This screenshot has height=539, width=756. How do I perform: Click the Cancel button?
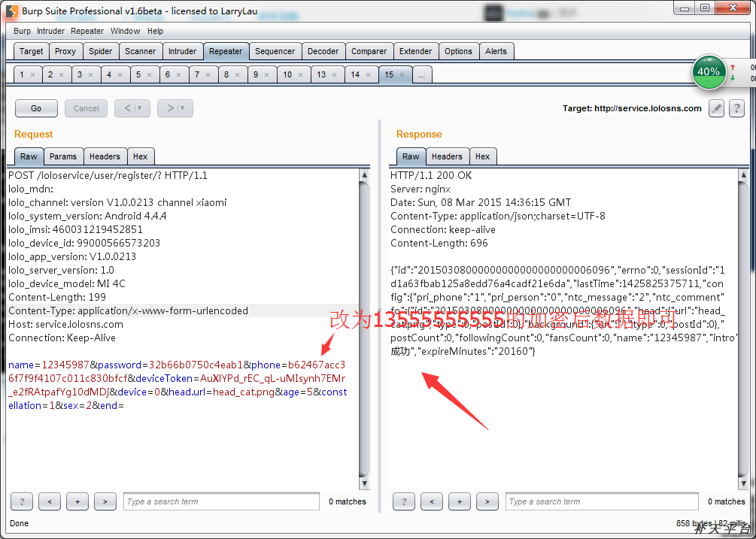(x=87, y=108)
